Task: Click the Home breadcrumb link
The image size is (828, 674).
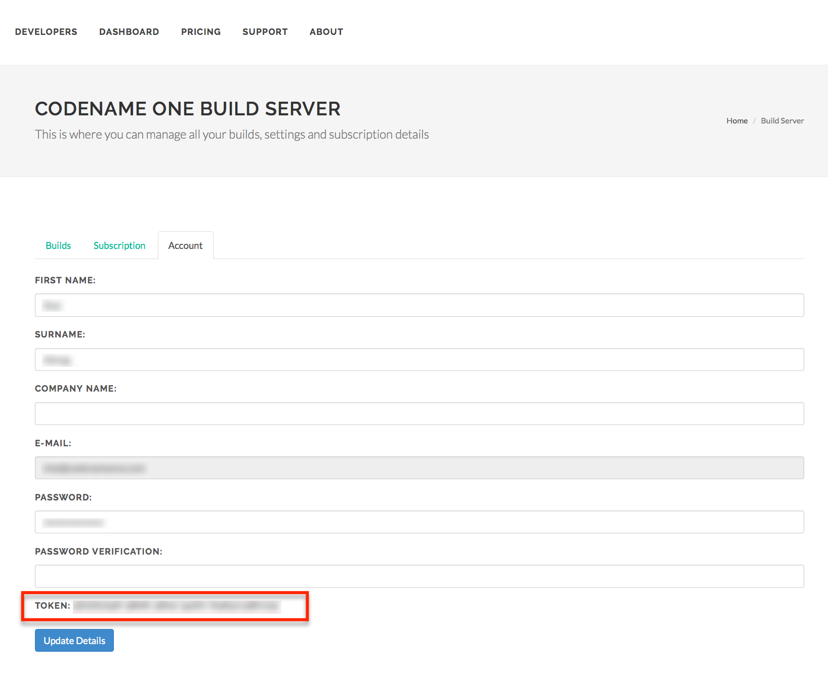Action: (x=737, y=120)
